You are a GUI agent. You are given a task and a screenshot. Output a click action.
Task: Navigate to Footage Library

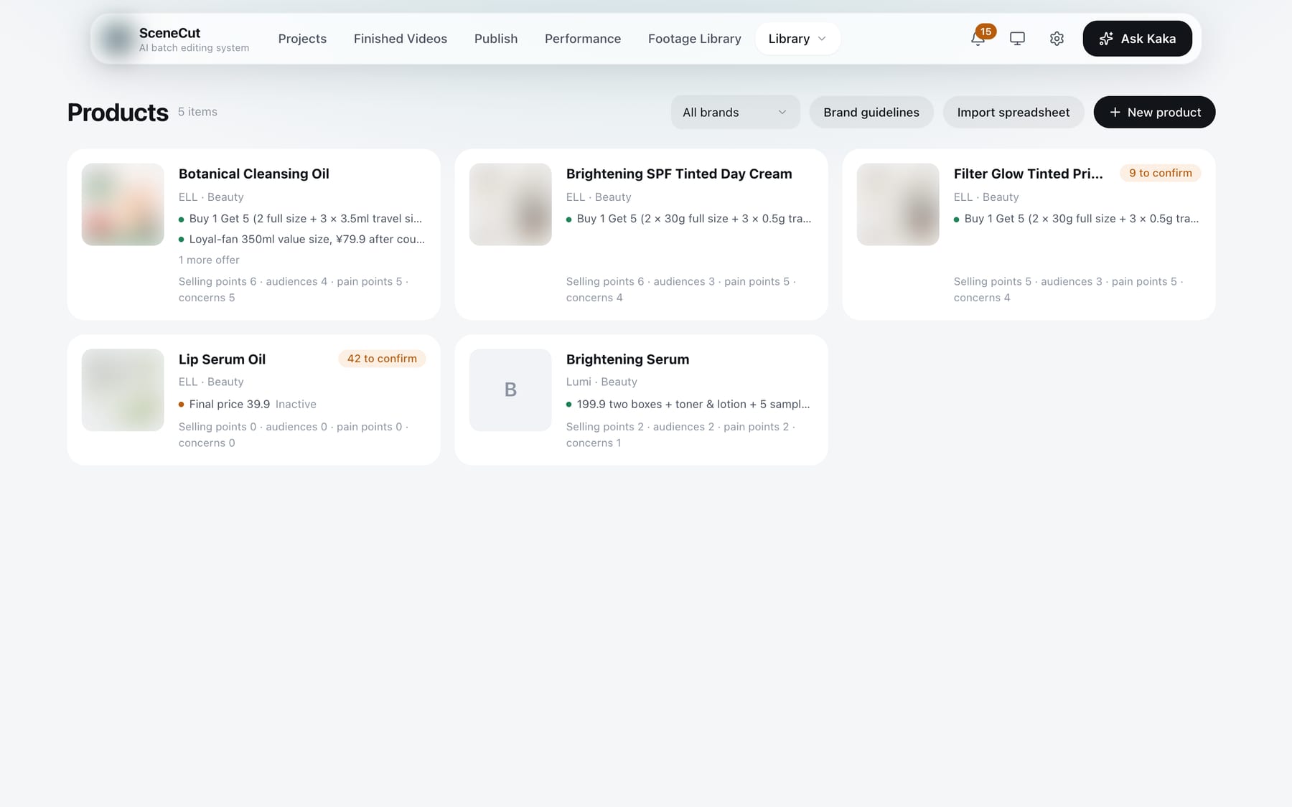point(695,39)
